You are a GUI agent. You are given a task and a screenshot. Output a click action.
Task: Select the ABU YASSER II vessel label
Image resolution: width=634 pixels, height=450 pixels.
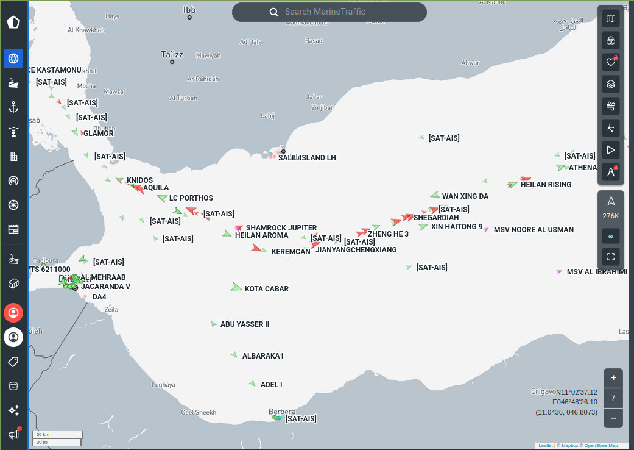245,324
